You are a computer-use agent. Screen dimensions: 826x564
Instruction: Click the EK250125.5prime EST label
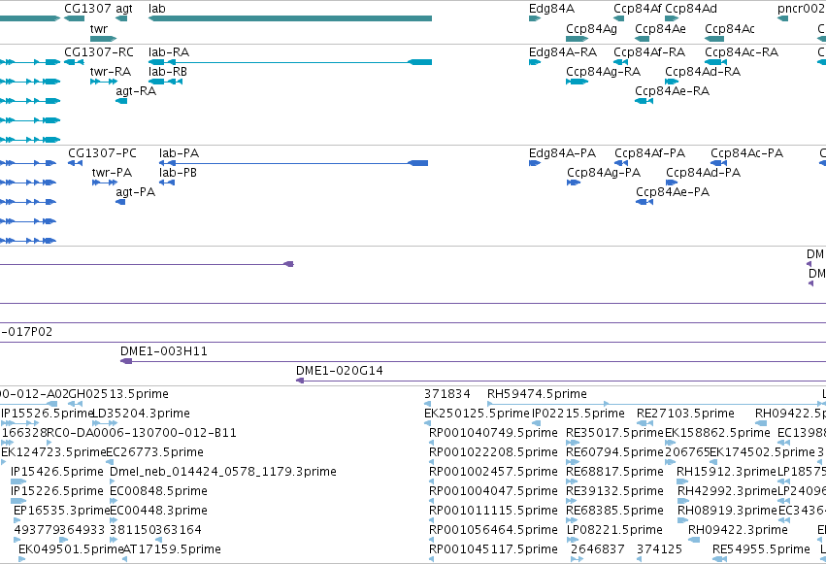[477, 414]
